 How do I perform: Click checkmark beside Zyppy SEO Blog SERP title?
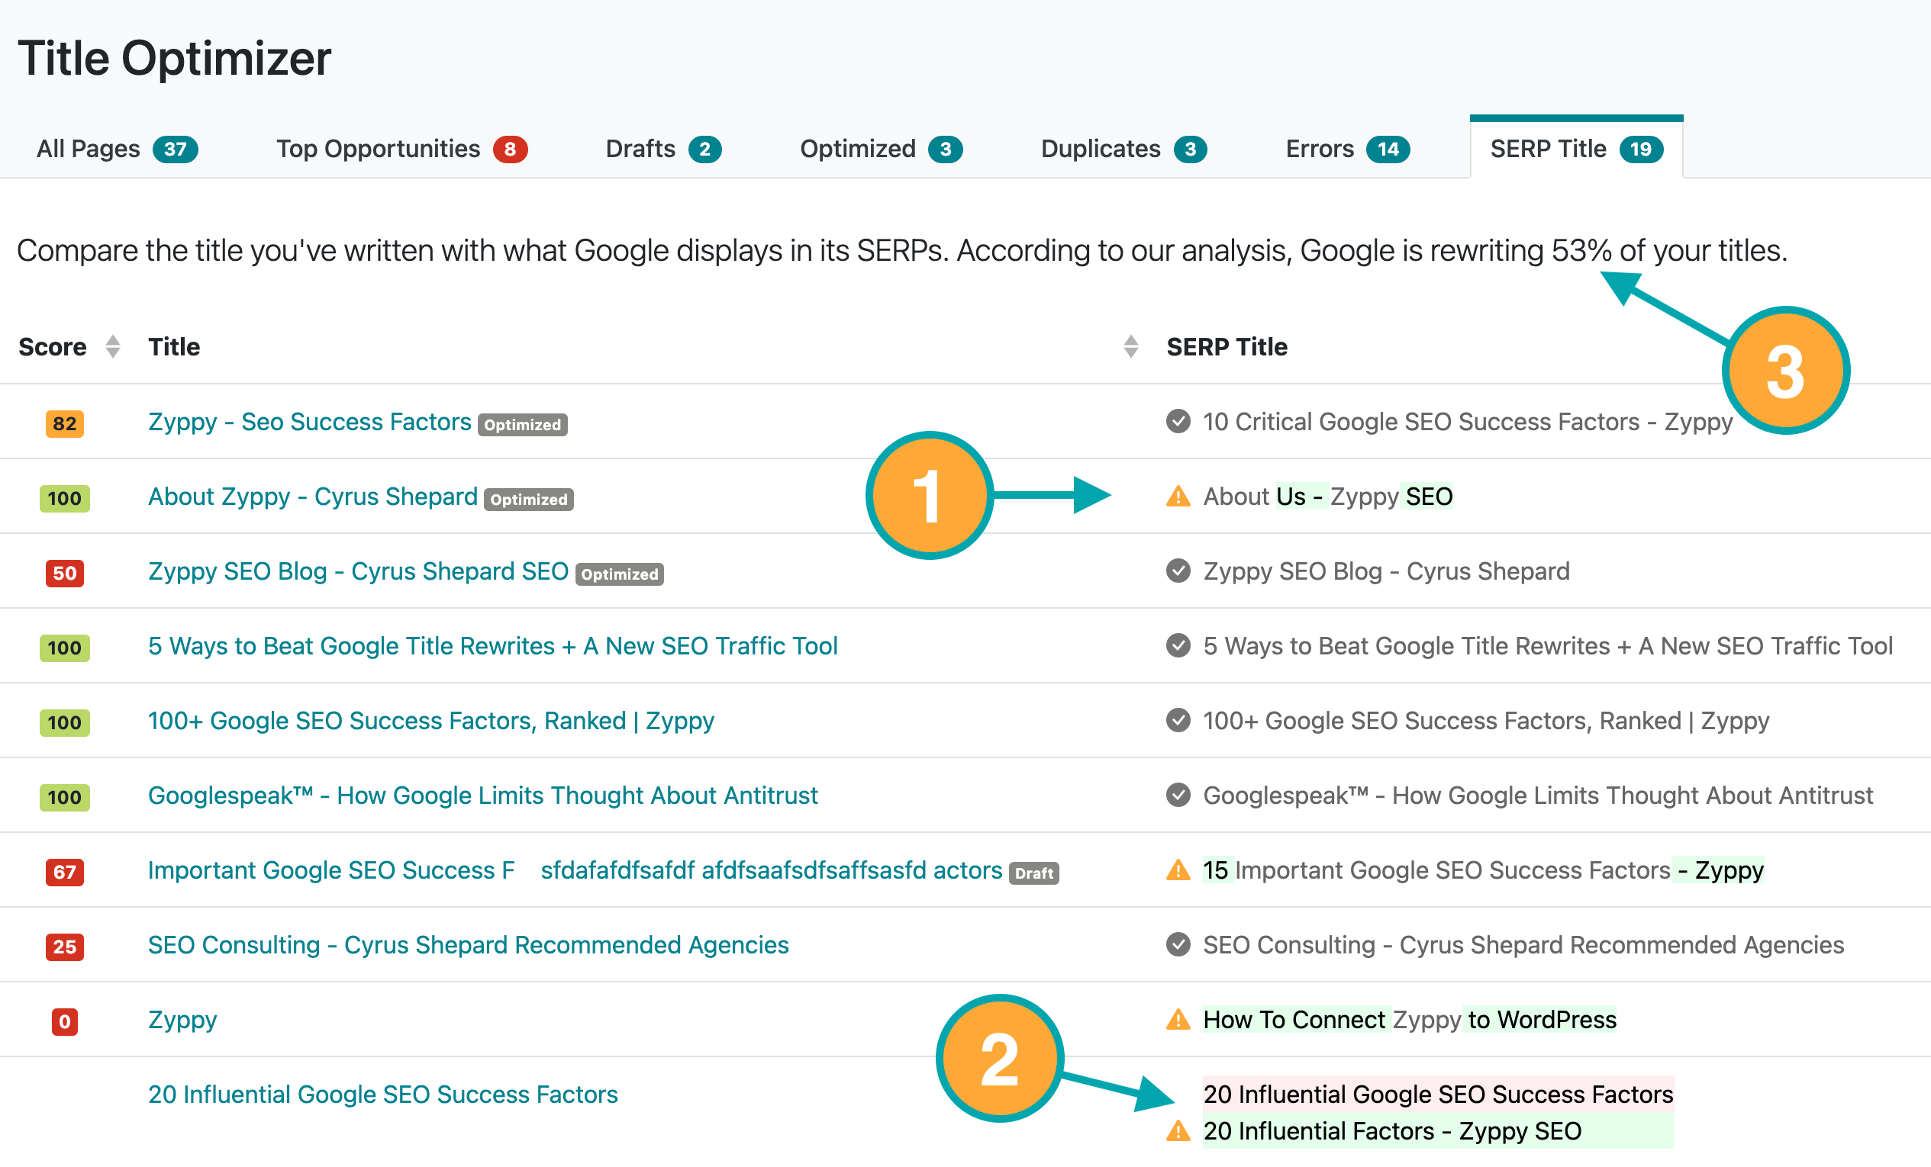click(x=1178, y=571)
